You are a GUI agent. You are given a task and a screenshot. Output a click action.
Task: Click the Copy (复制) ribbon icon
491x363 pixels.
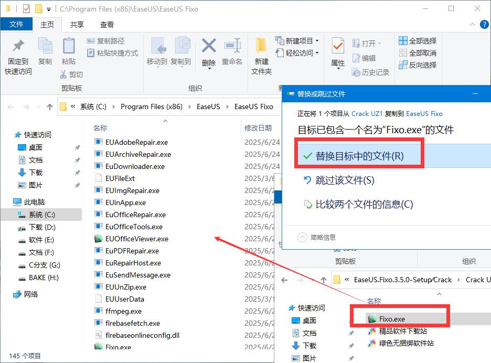click(x=45, y=46)
